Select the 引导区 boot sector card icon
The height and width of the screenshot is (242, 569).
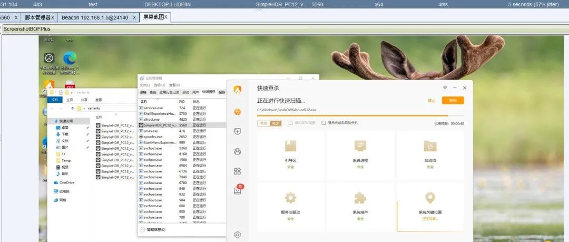pyautogui.click(x=290, y=146)
